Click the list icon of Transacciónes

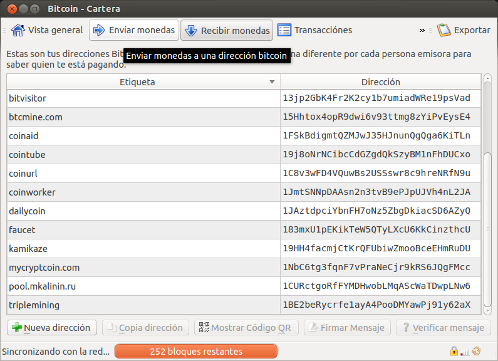coord(284,30)
